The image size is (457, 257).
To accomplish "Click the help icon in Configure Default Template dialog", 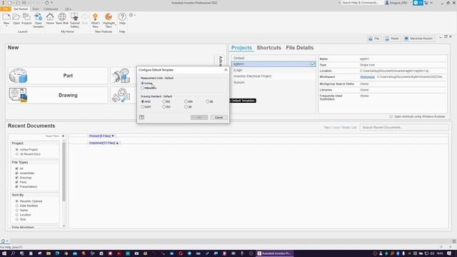I will [141, 117].
